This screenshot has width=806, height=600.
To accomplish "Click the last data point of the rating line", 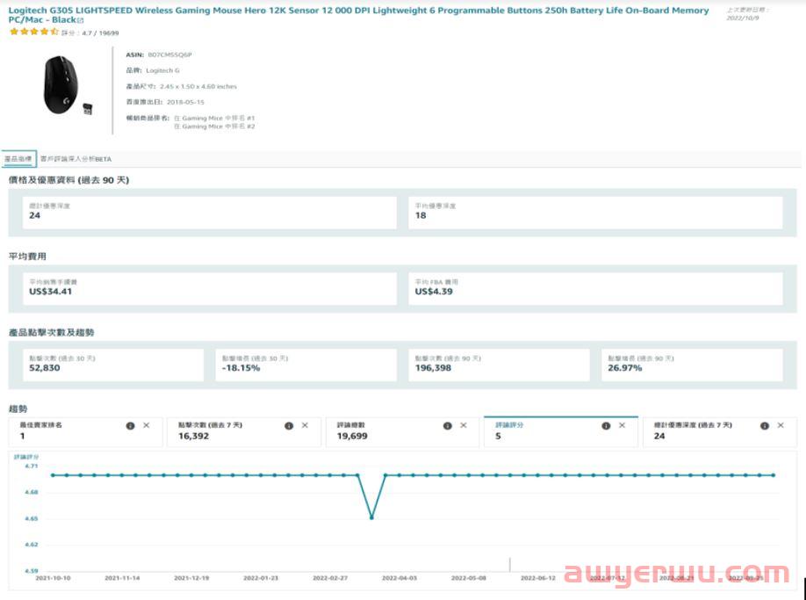I will pos(774,475).
